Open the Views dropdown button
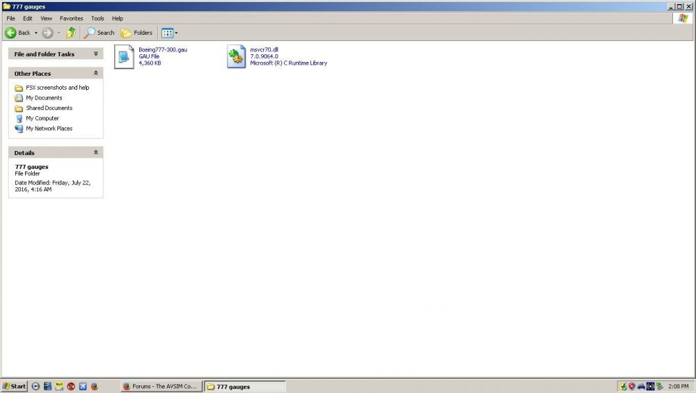Image resolution: width=696 pixels, height=393 pixels. click(x=170, y=33)
